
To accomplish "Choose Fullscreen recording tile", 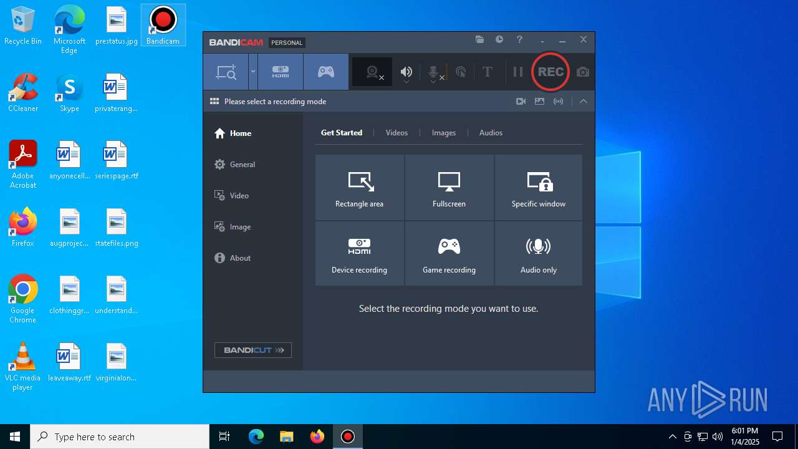I will click(x=449, y=188).
